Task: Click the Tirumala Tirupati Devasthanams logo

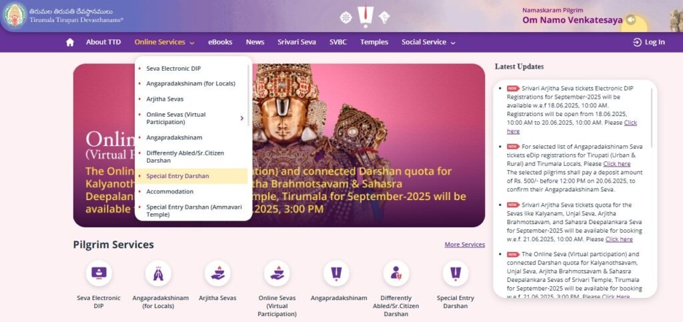Action: pos(15,15)
